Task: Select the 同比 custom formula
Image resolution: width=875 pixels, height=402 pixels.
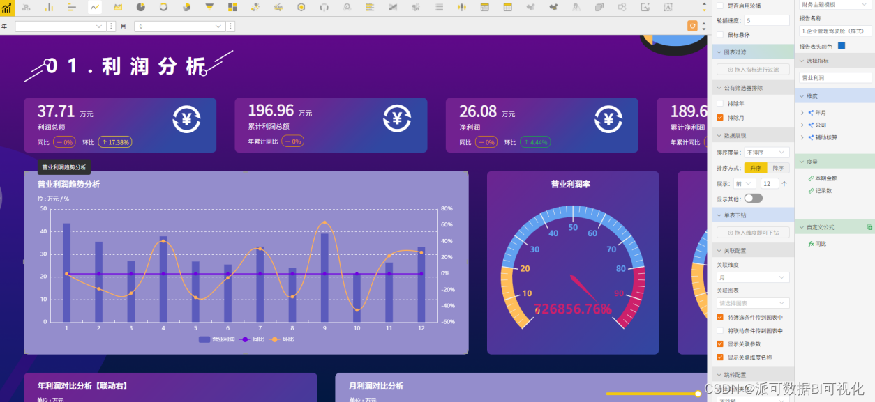Action: coord(818,244)
